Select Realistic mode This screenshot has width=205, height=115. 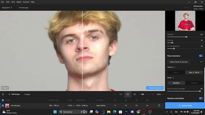(176, 83)
